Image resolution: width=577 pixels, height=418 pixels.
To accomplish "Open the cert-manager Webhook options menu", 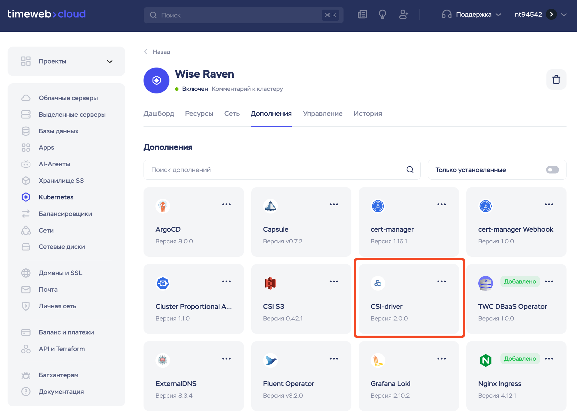I will 549,204.
